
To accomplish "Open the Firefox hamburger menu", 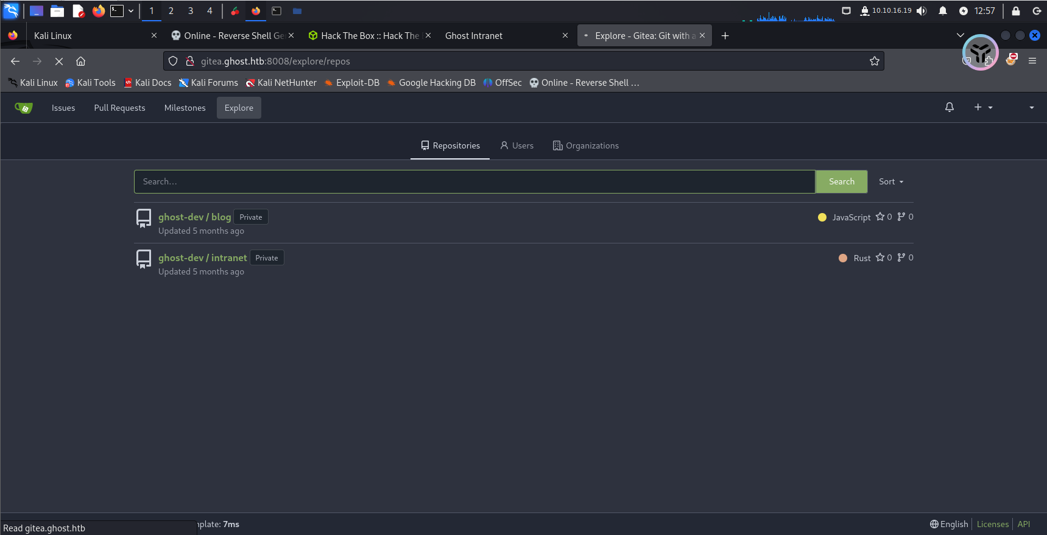I will 1032,61.
